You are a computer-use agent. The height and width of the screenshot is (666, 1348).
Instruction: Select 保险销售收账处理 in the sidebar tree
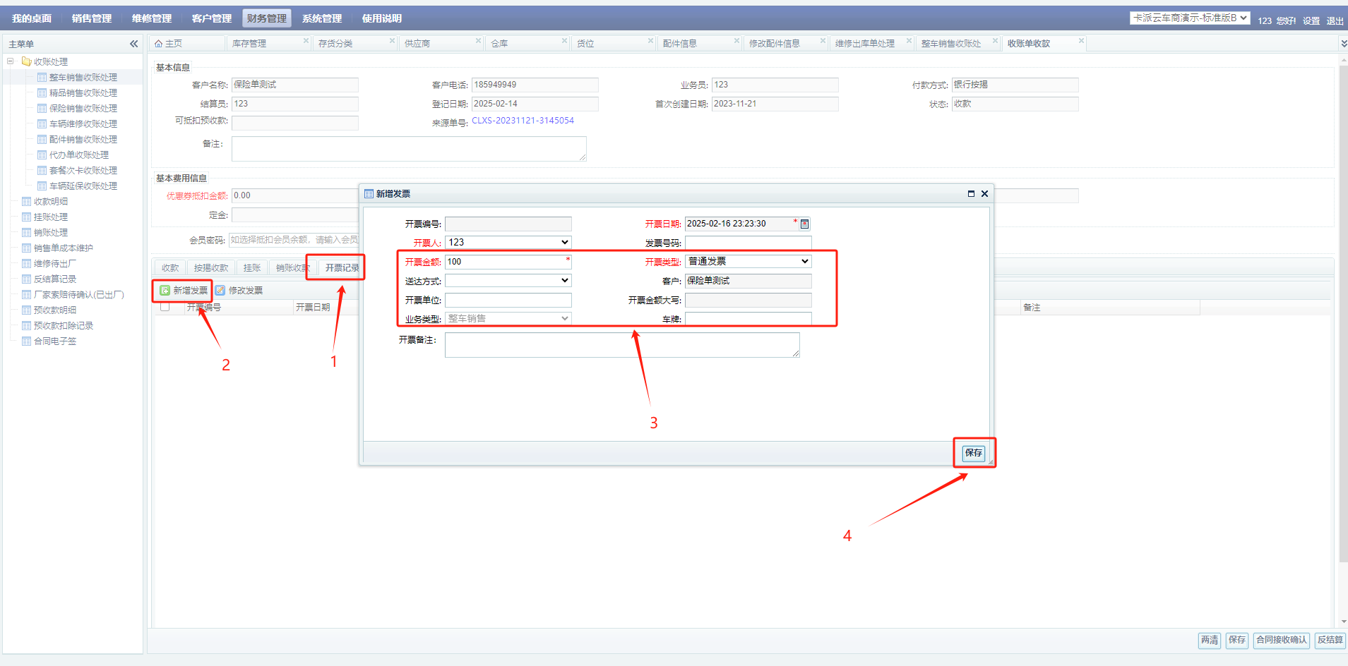(x=83, y=108)
